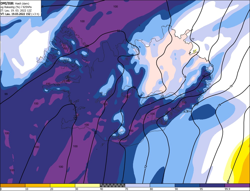Click the dark orange 0–10 legend swatch

pyautogui.click(x=12, y=185)
